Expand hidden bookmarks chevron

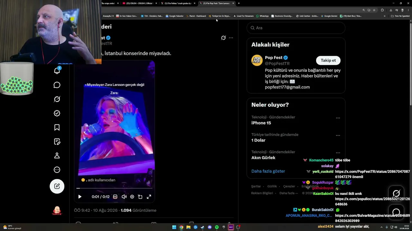click(384, 16)
